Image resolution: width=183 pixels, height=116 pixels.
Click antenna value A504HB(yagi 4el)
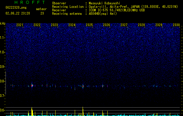(103, 14)
